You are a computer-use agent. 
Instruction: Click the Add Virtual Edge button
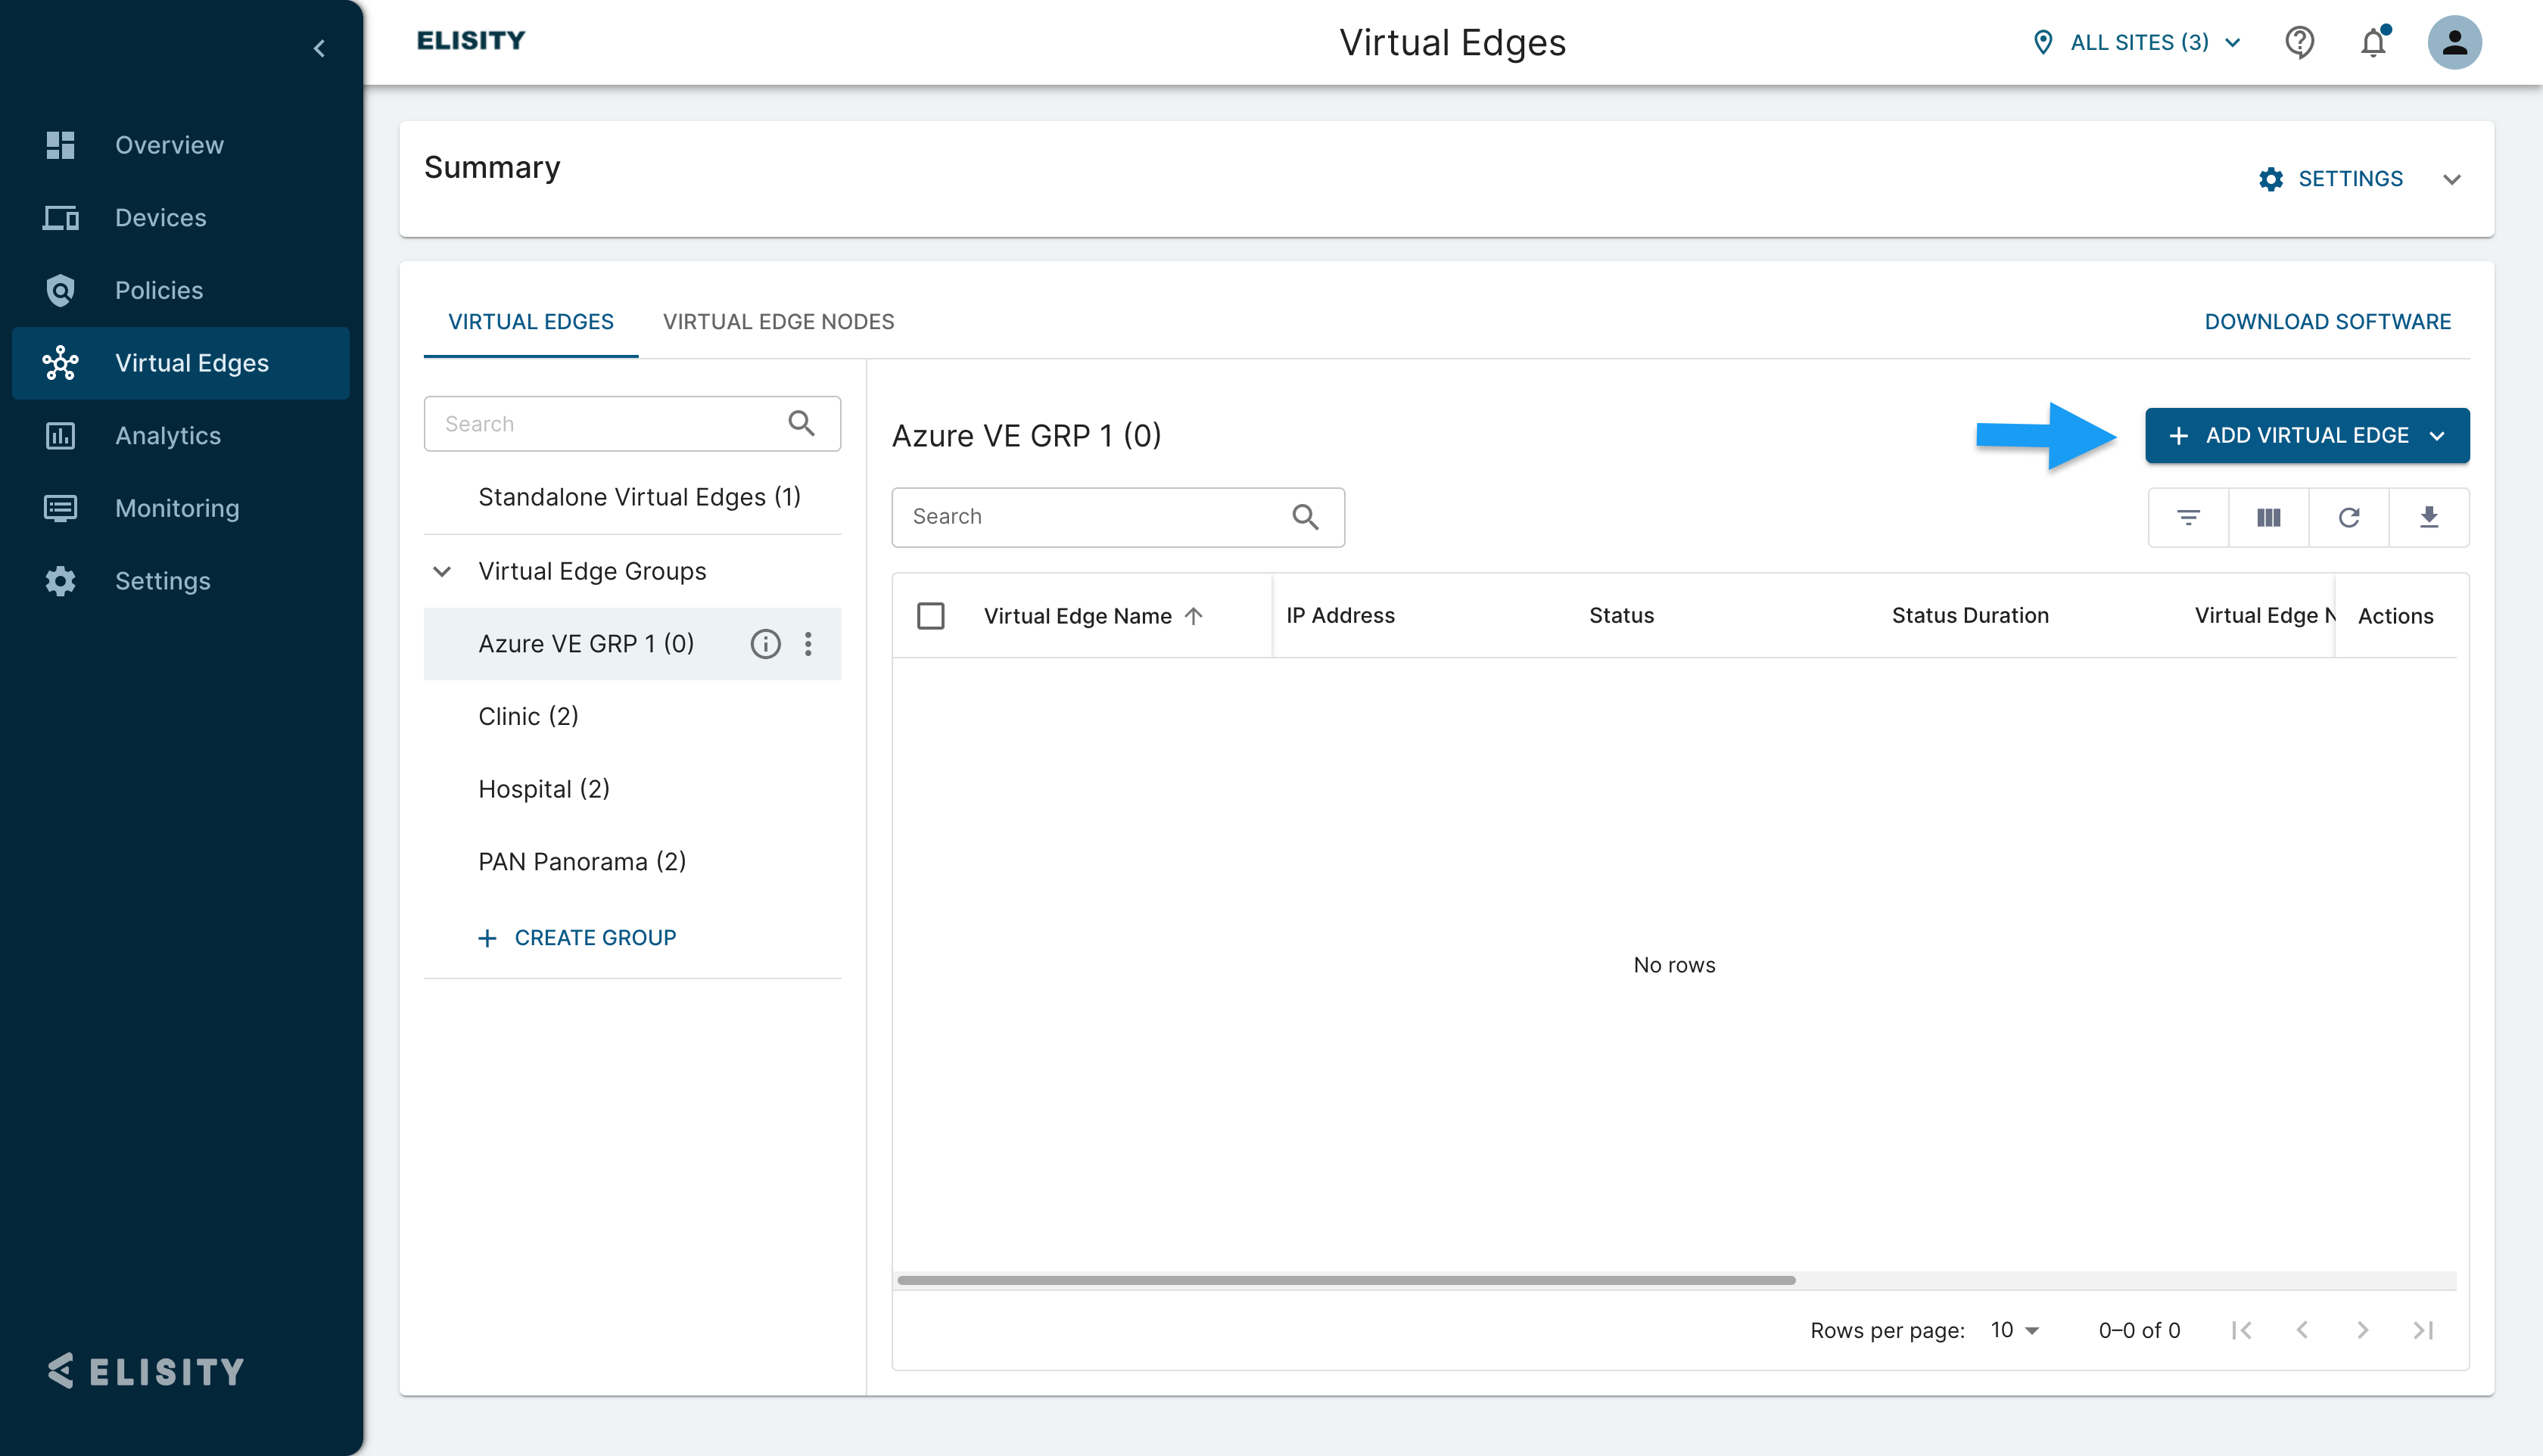[2307, 436]
